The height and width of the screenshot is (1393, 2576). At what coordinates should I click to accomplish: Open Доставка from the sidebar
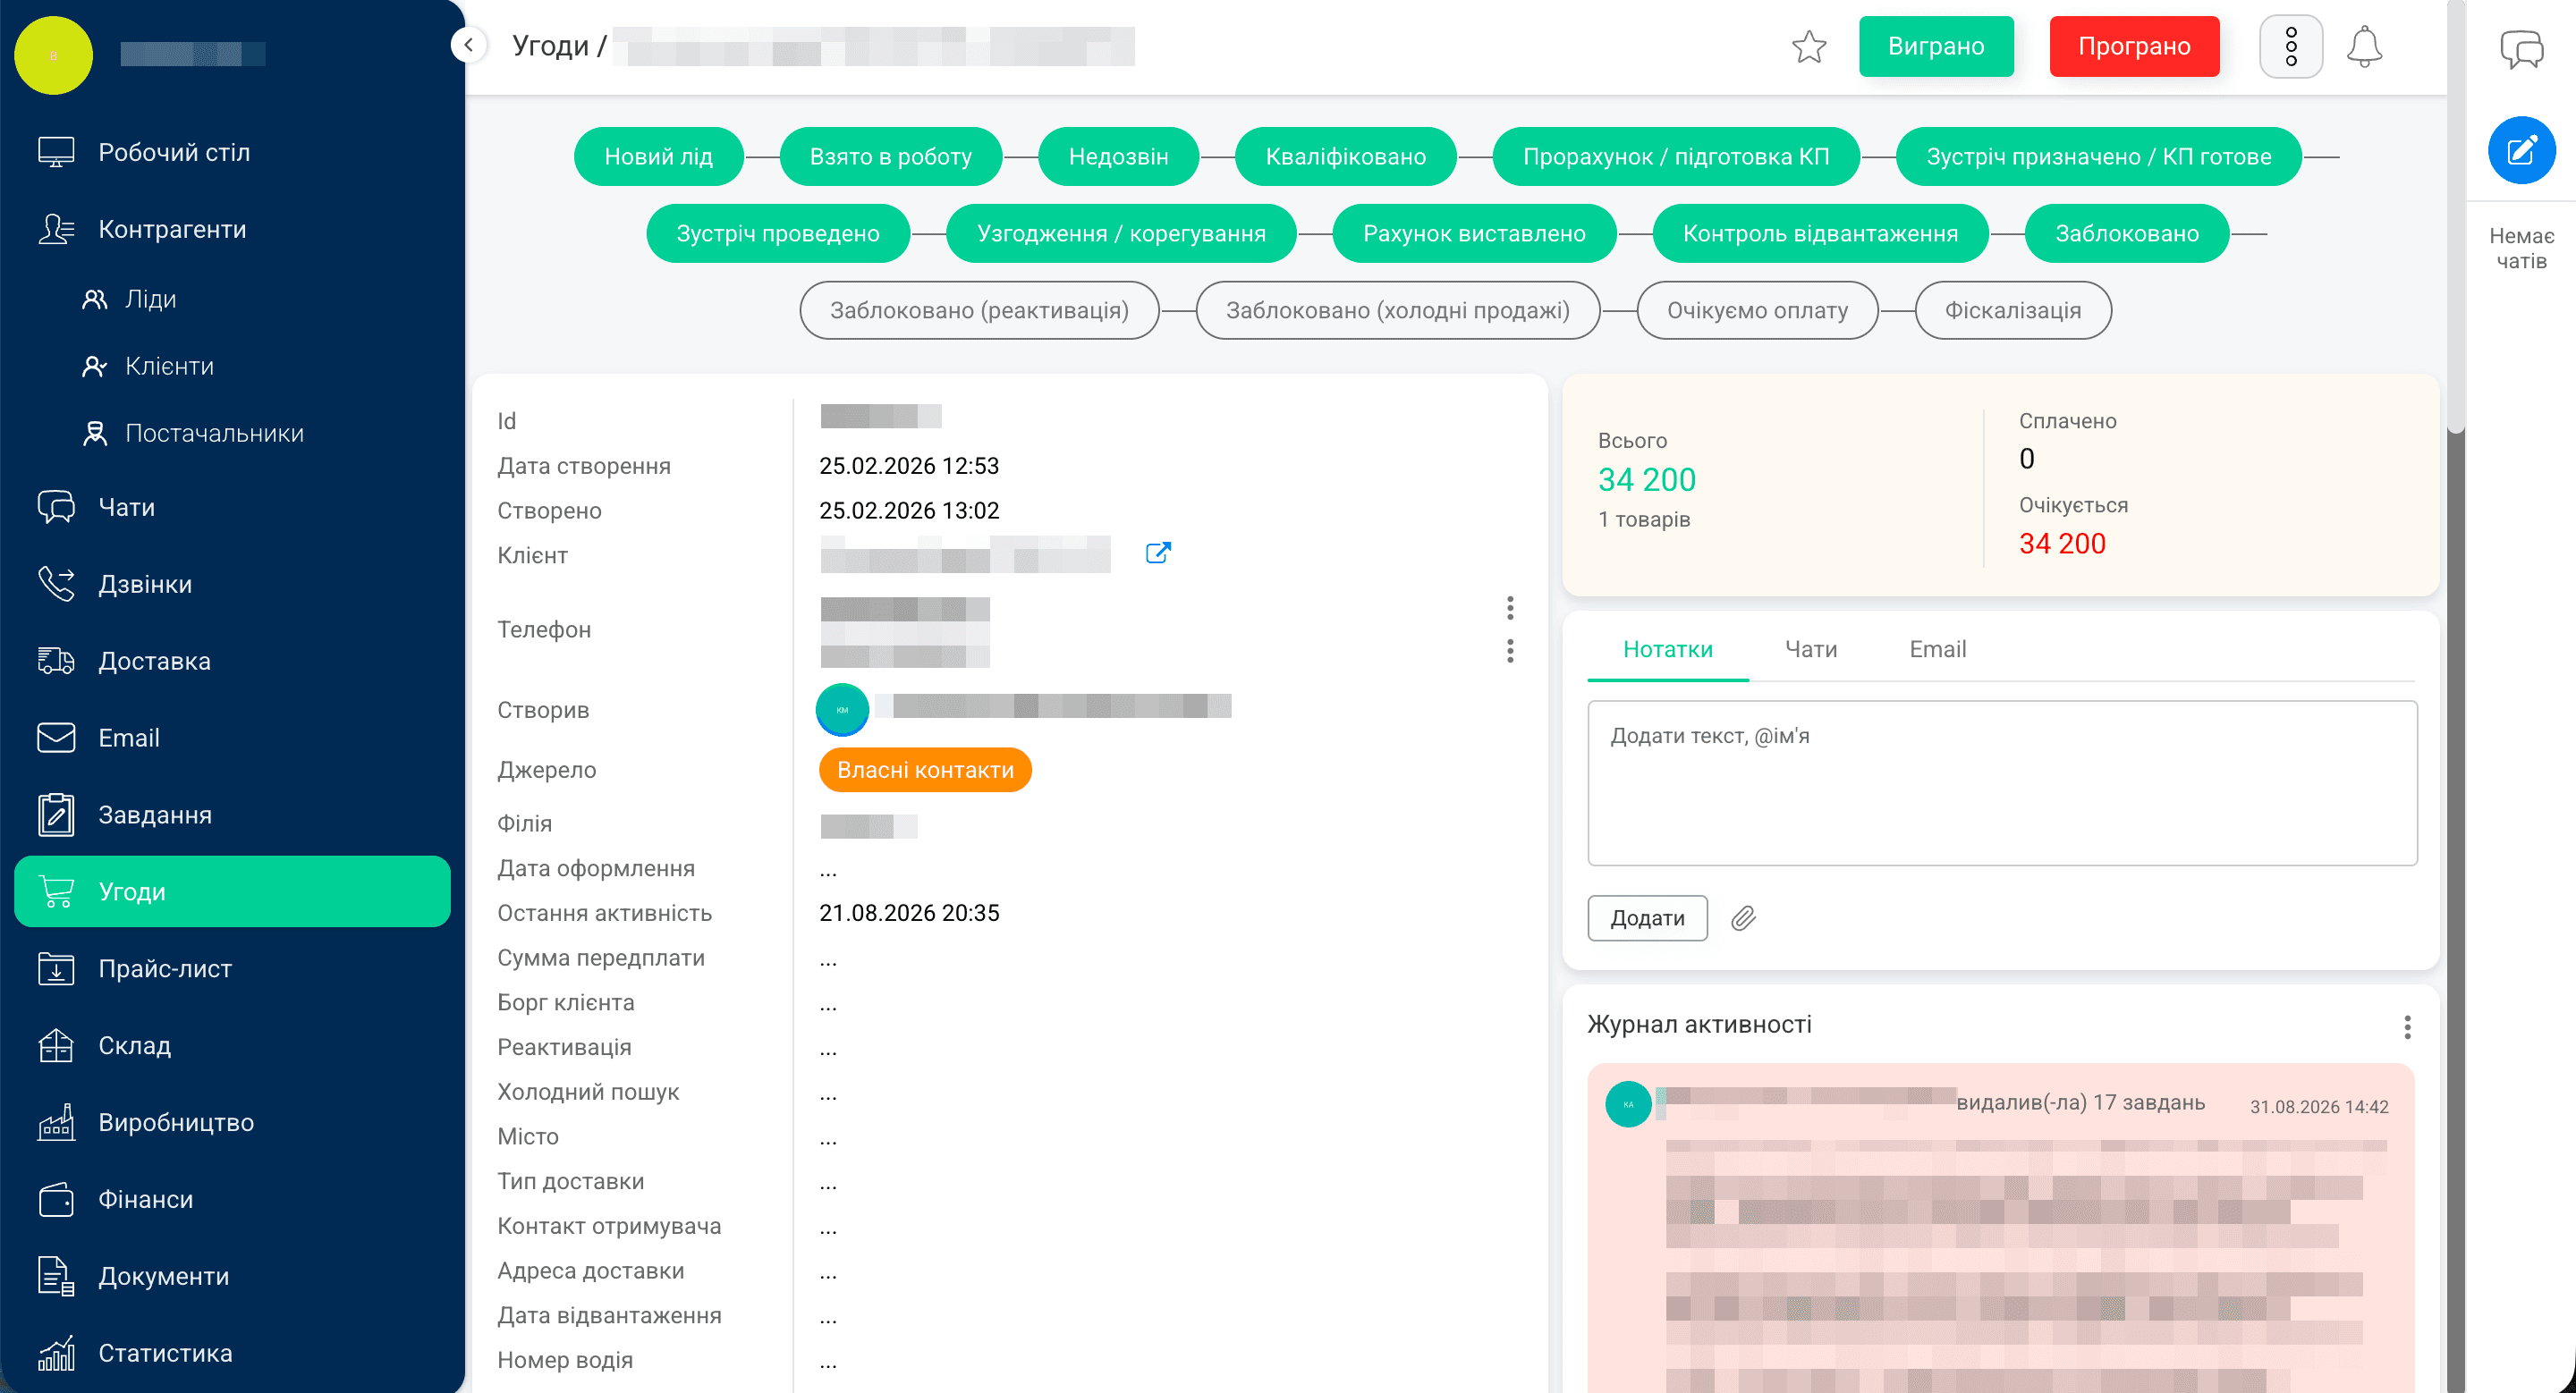point(232,661)
